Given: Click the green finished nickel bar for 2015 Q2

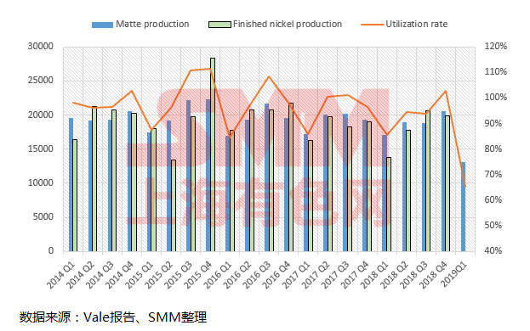Looking at the screenshot, I should [174, 205].
